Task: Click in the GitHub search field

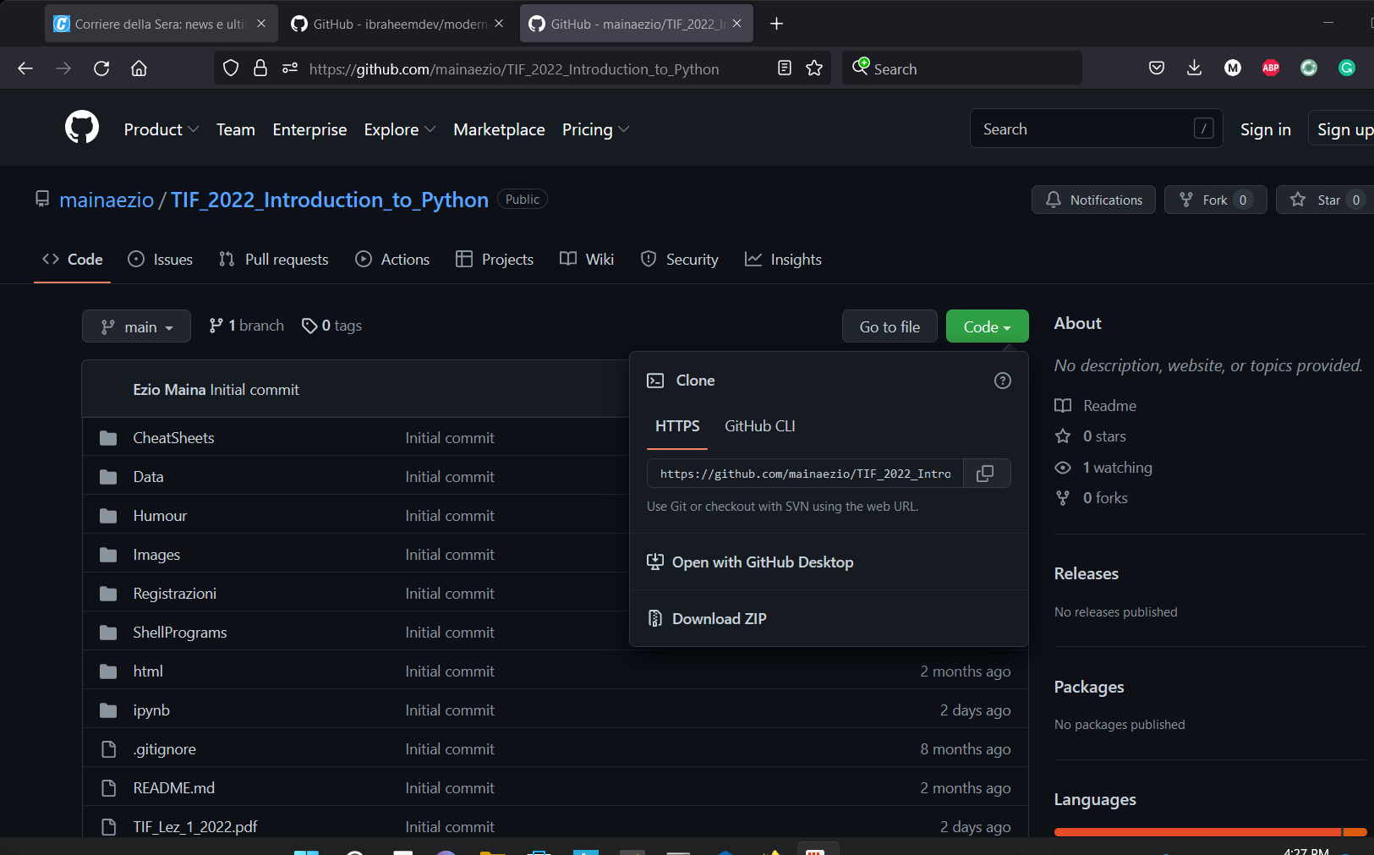Action: click(1096, 129)
